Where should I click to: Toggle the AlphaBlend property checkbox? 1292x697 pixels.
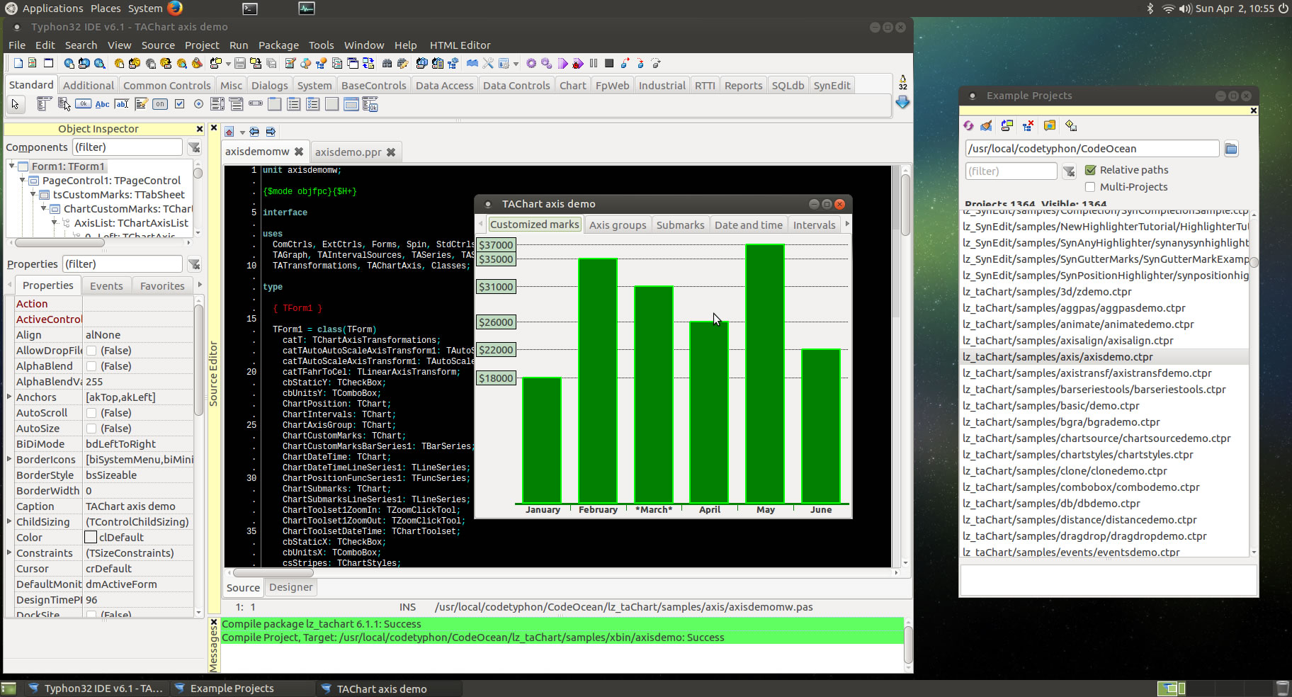click(91, 366)
